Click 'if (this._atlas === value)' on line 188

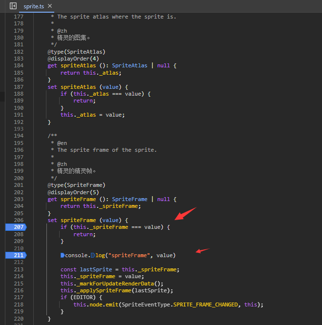(x=102, y=94)
